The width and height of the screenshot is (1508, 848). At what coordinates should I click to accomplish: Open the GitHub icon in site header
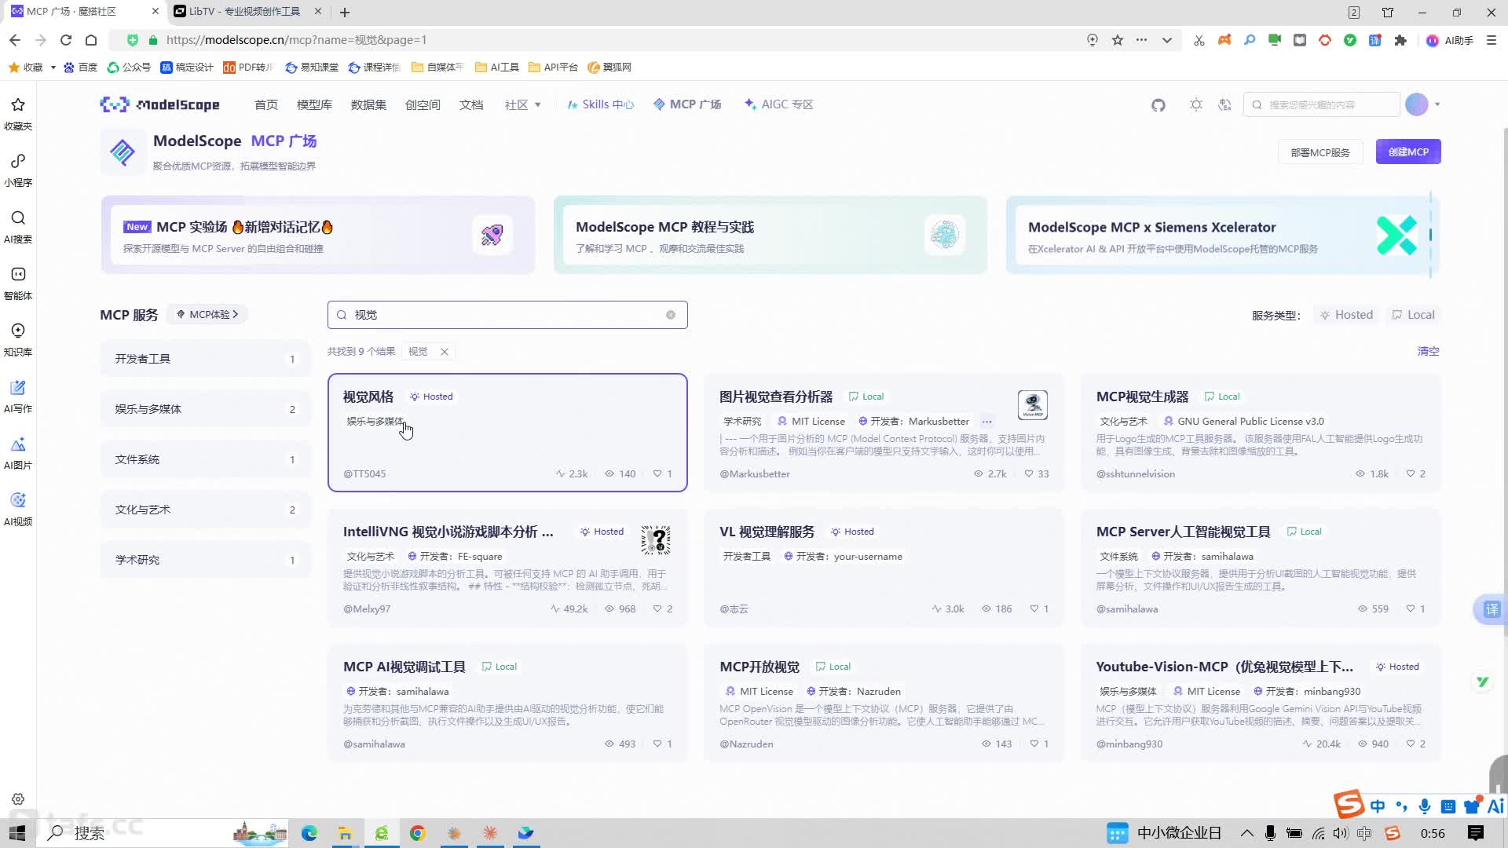tap(1158, 104)
